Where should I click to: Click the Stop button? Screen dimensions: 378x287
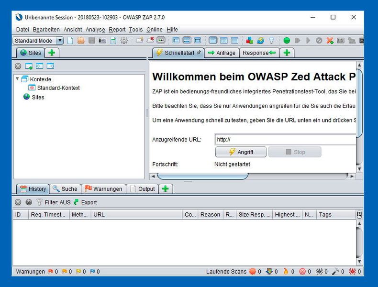point(295,152)
